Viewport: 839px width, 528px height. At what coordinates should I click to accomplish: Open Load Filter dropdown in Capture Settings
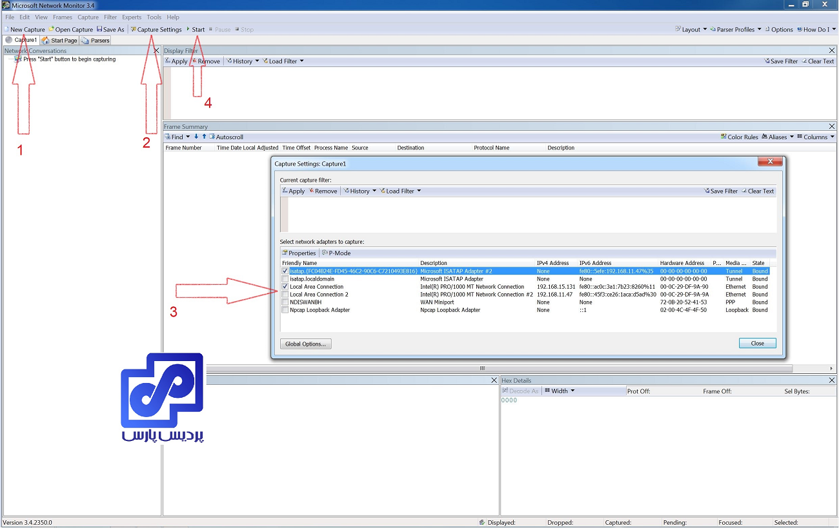(401, 191)
